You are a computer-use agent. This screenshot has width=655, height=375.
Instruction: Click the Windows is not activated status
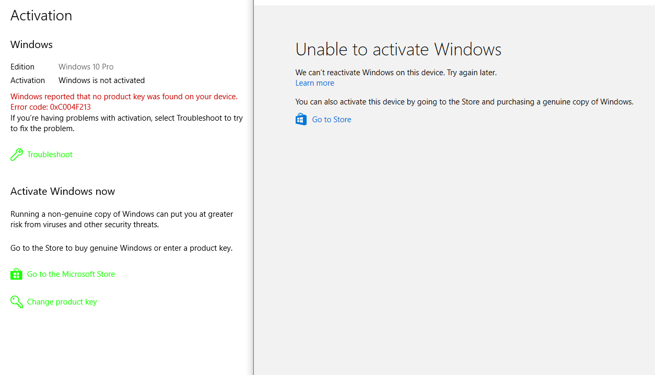tap(101, 80)
